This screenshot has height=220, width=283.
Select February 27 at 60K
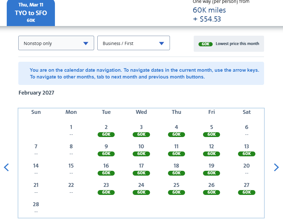pos(247,189)
